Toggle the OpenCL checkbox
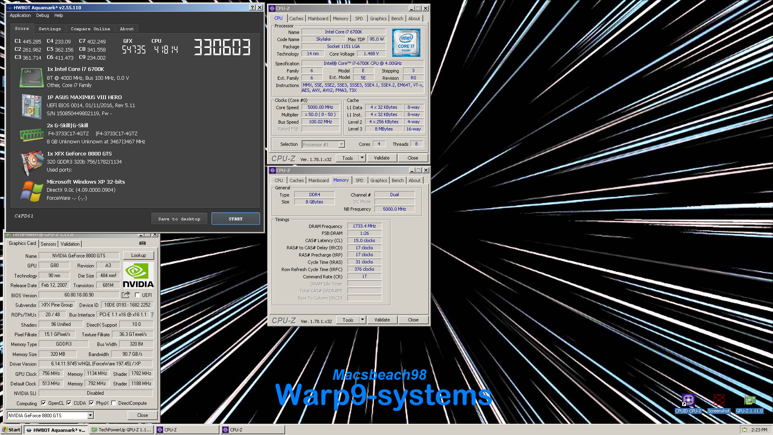 pos(43,403)
